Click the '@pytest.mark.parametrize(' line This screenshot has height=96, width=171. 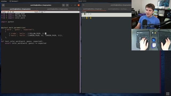(x=13, y=28)
